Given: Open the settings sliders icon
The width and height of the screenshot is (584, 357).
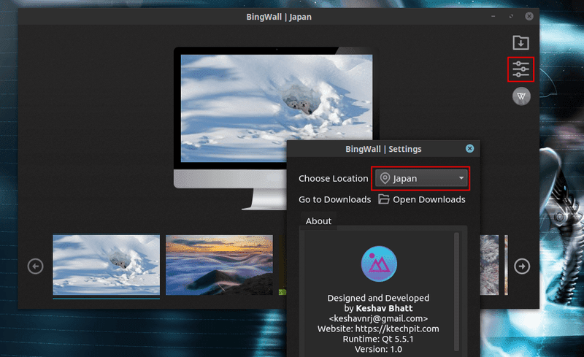Looking at the screenshot, I should coord(520,69).
